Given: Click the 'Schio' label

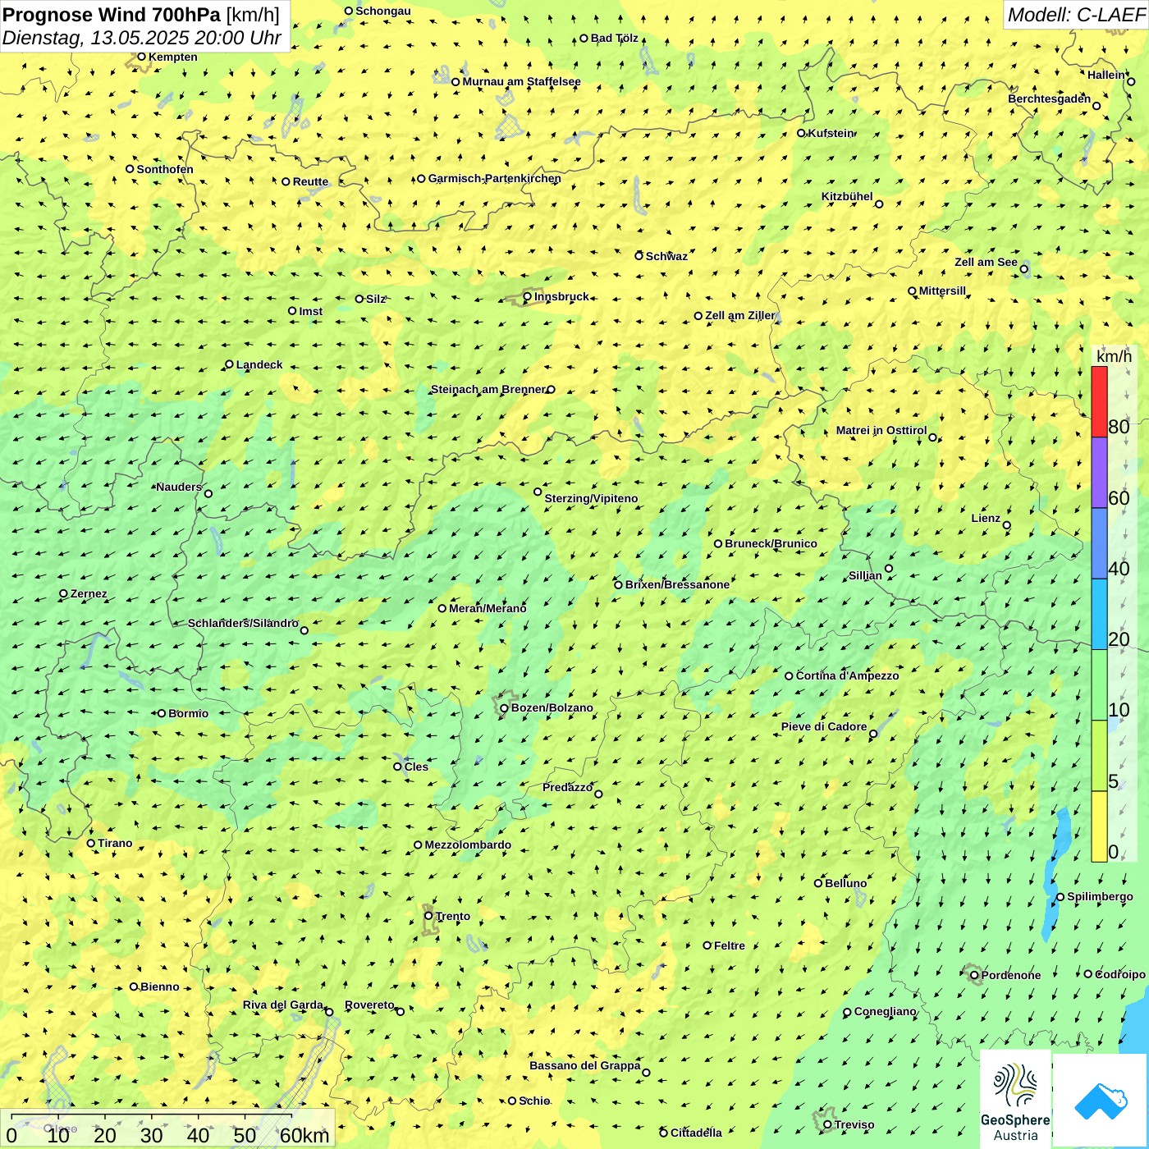Looking at the screenshot, I should click(x=534, y=1101).
